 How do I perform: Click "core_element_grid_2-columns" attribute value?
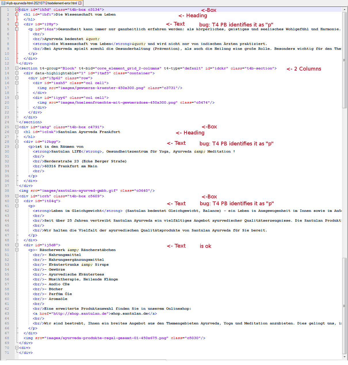coord(129,68)
